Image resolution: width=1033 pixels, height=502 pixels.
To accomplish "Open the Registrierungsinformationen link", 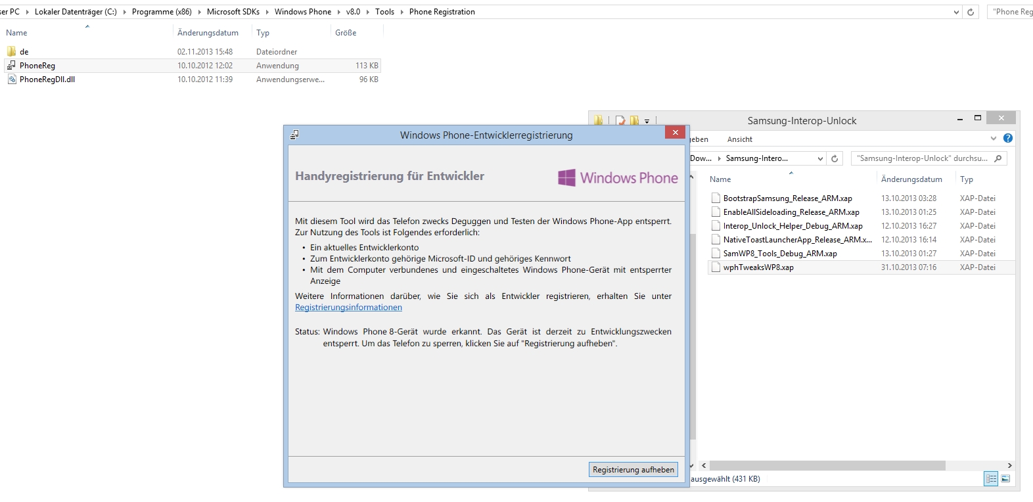I will [x=348, y=308].
